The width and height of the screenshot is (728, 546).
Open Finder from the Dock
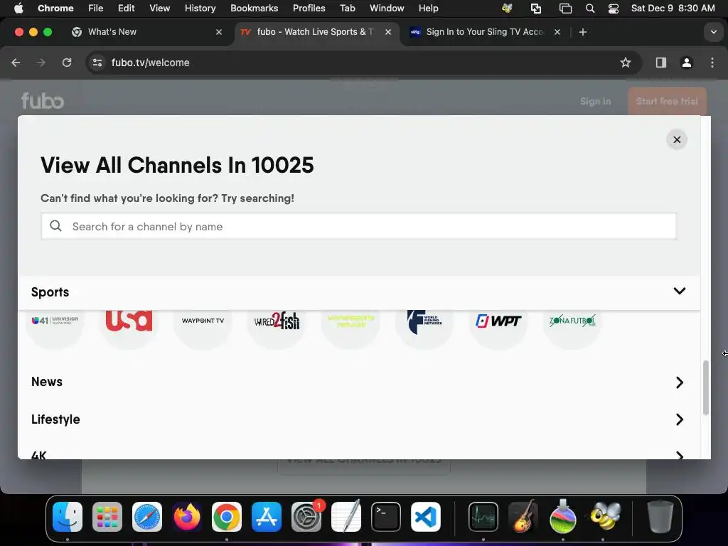click(x=68, y=517)
